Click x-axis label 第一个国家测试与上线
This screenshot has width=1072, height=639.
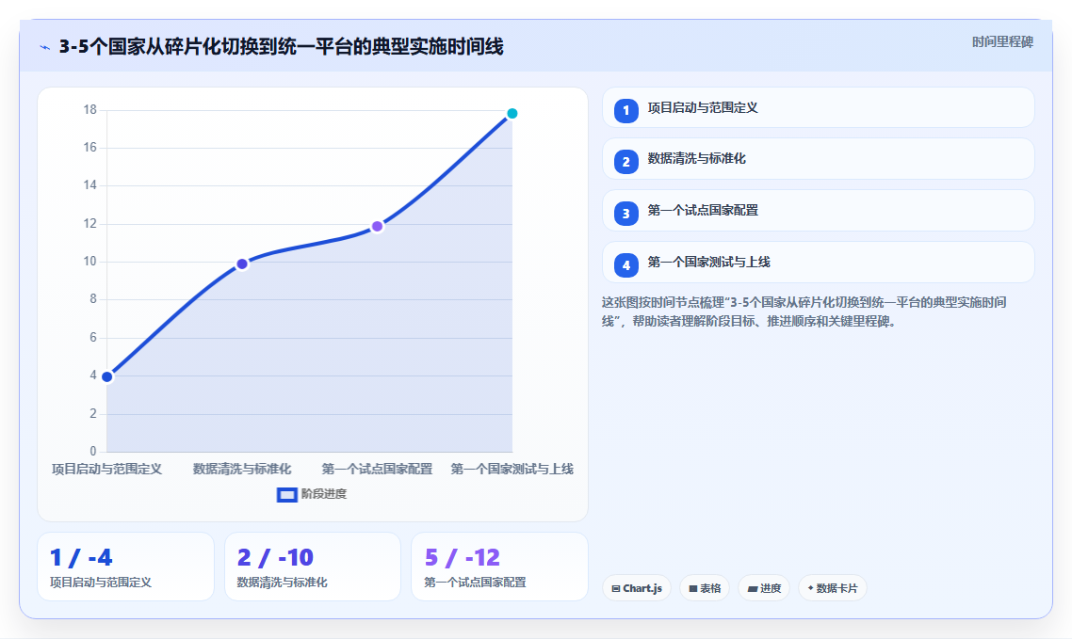pos(512,469)
